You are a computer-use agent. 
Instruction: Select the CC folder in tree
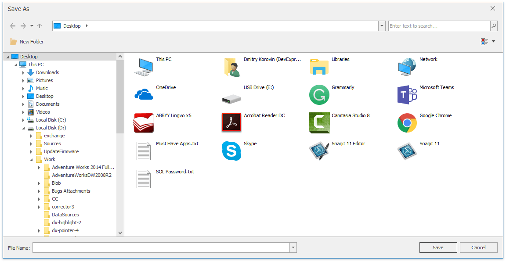55,199
